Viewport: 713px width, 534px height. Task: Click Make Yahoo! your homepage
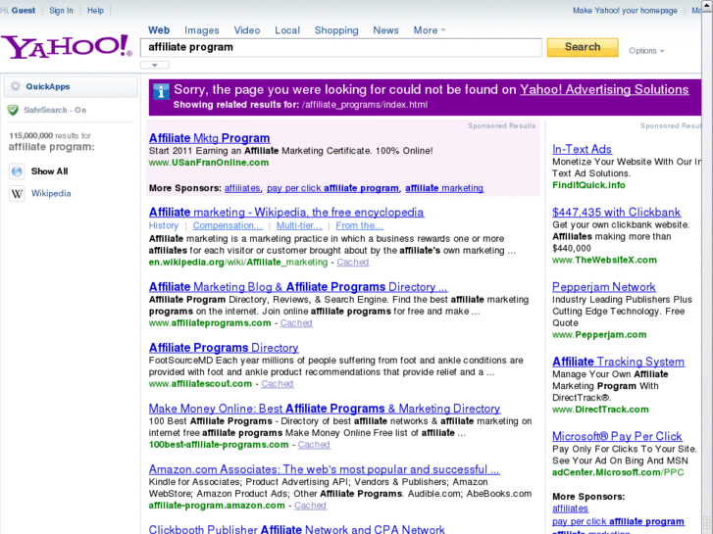pos(625,11)
